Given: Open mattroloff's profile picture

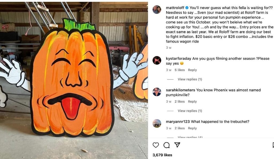Looking at the screenshot, I should point(157,10).
